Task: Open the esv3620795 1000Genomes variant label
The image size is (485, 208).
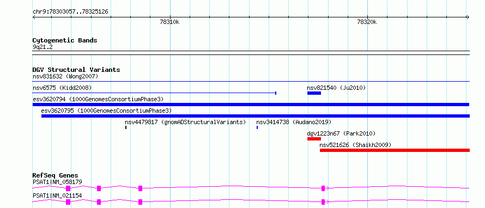Action: coord(106,111)
